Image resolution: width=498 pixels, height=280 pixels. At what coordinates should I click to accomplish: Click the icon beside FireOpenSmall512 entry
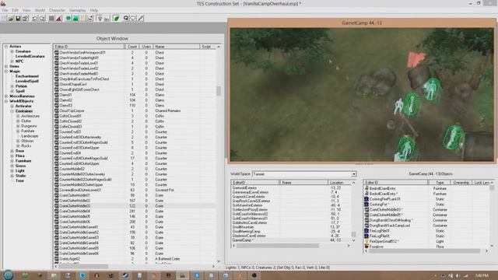tap(366, 241)
